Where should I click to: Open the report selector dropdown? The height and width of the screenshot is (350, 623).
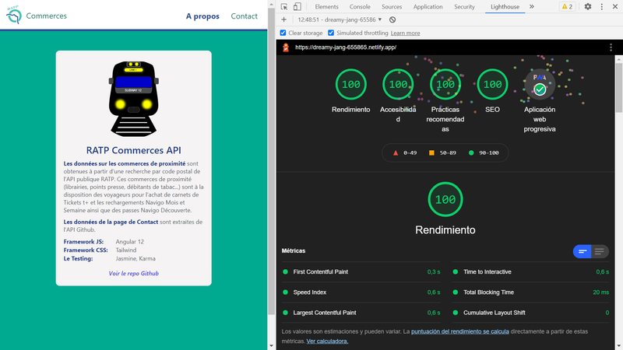[x=340, y=19]
